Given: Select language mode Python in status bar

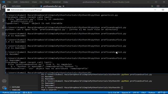Looking at the screenshot, I should point(152,93).
